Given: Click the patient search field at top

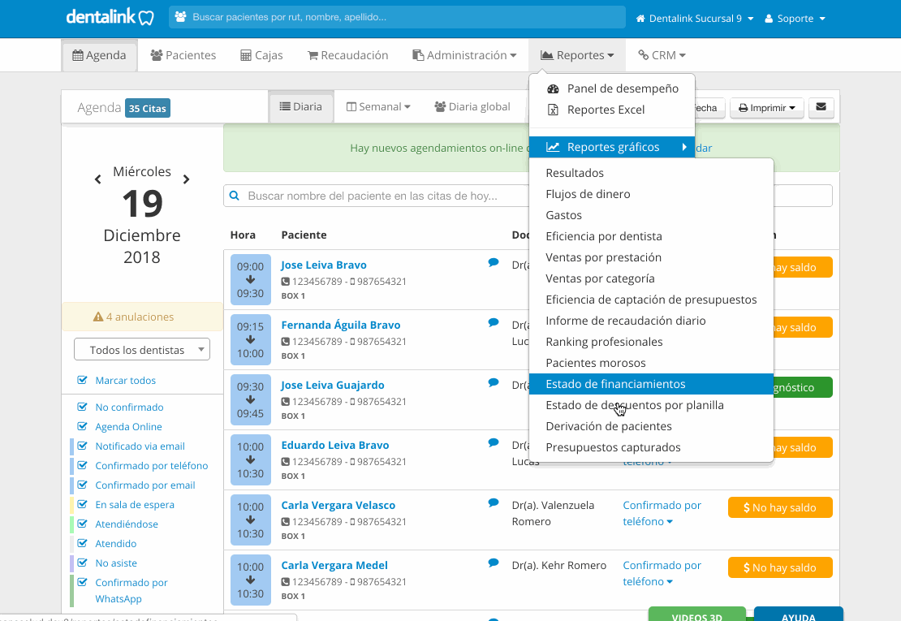Looking at the screenshot, I should pyautogui.click(x=397, y=17).
